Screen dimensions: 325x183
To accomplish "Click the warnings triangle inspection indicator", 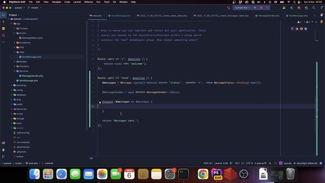I will (x=299, y=22).
